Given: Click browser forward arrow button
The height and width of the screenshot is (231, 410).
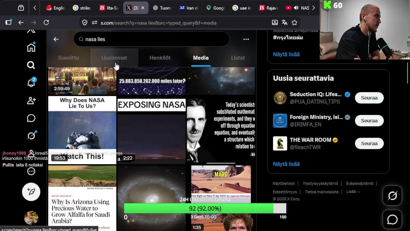Looking at the screenshot, I should point(33,22).
